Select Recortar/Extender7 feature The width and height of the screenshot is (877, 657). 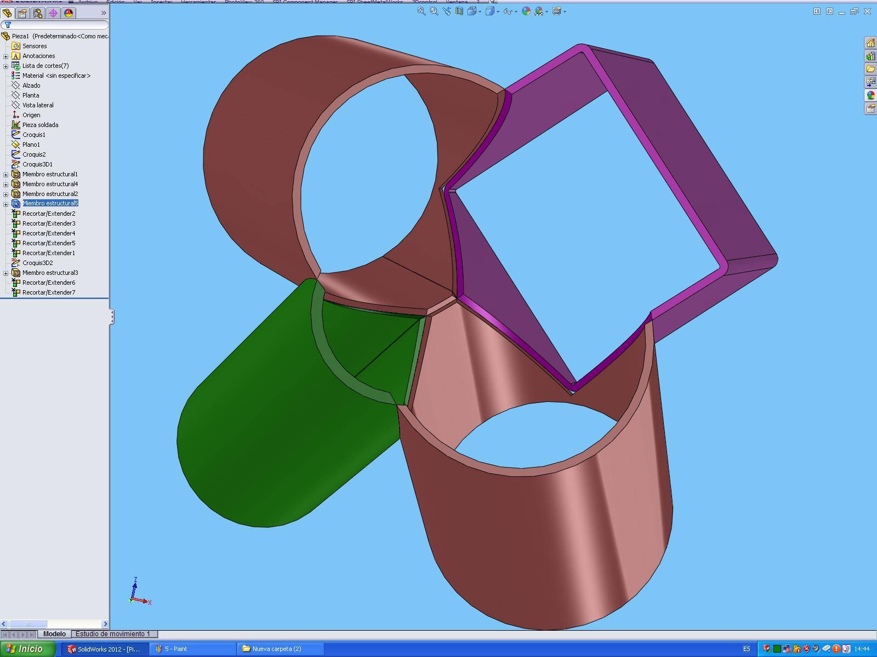coord(49,292)
